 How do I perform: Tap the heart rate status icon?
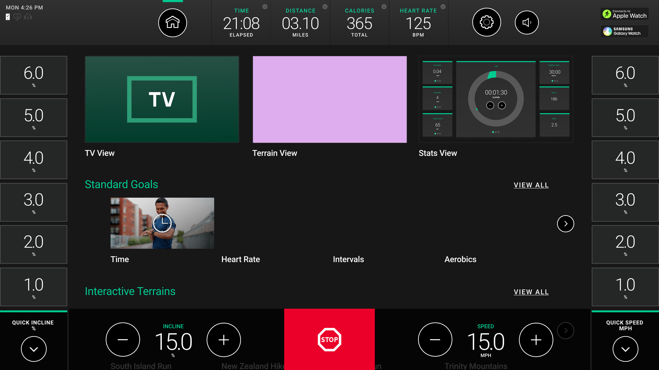point(17,17)
